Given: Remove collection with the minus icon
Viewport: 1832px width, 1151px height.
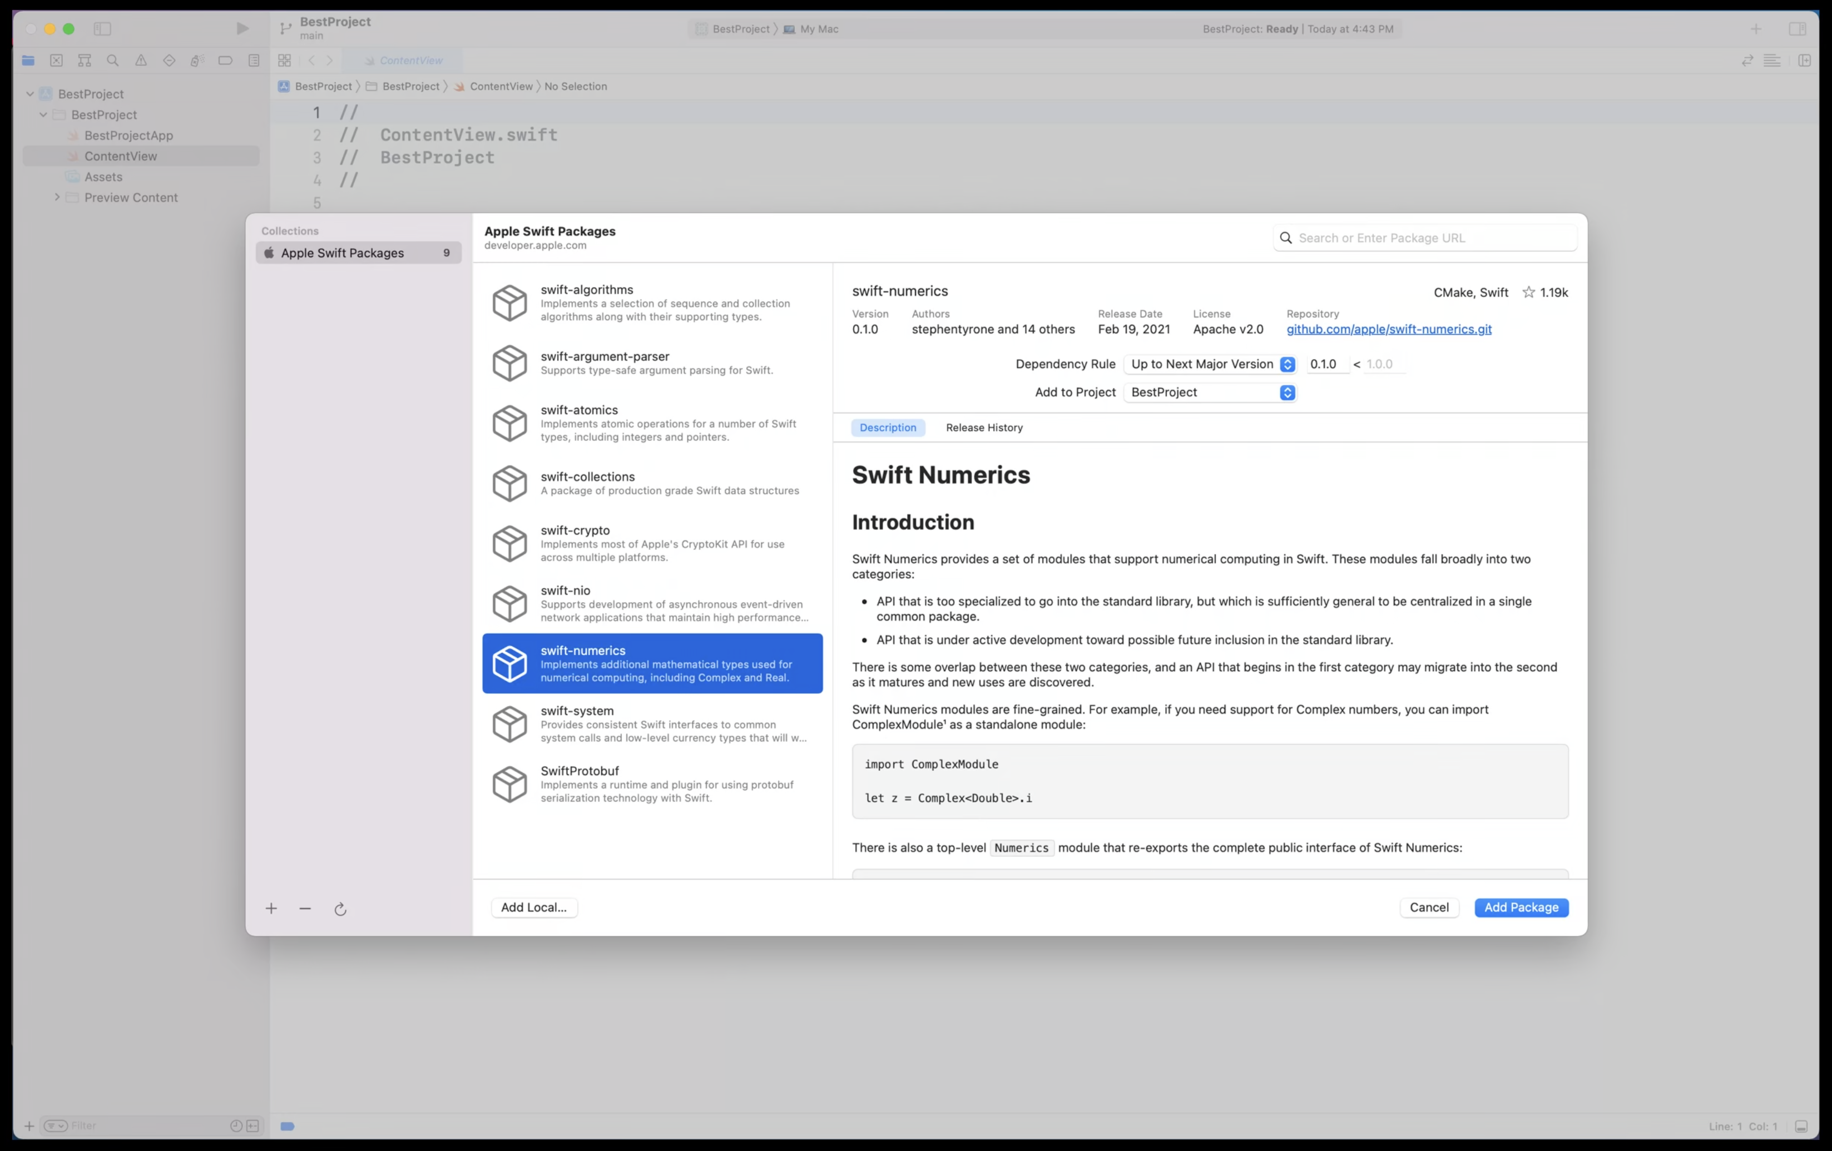Looking at the screenshot, I should pyautogui.click(x=305, y=909).
